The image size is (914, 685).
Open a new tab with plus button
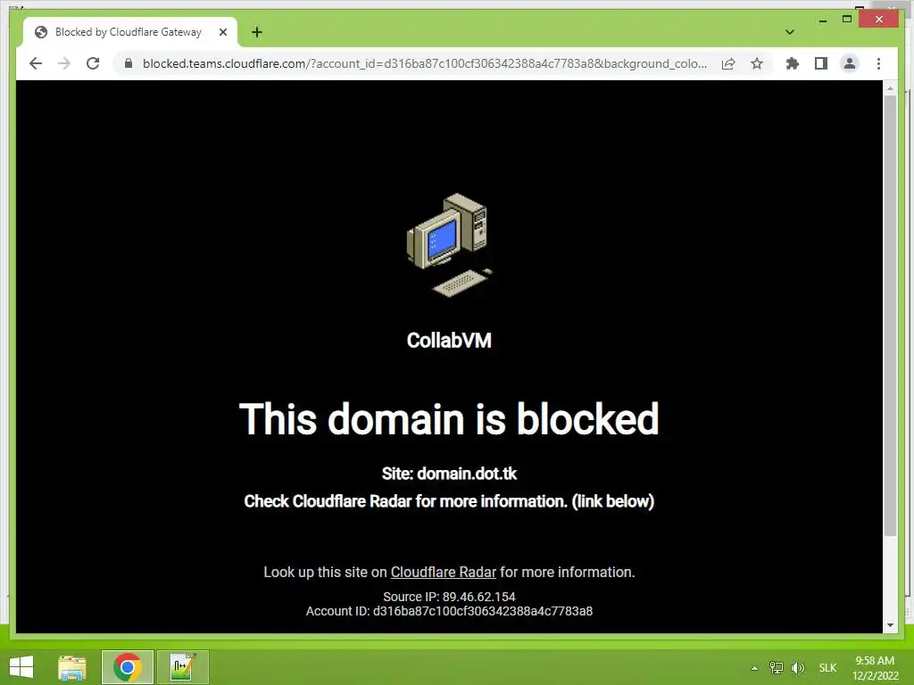pyautogui.click(x=257, y=32)
